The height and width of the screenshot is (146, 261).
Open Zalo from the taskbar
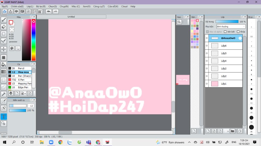(x=70, y=142)
